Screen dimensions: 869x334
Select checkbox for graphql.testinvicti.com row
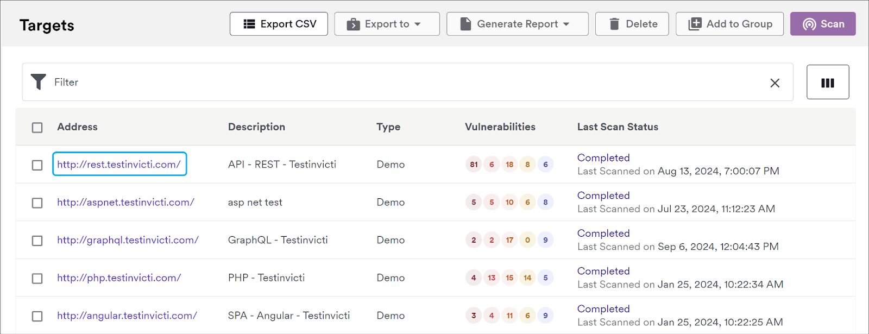tap(37, 241)
